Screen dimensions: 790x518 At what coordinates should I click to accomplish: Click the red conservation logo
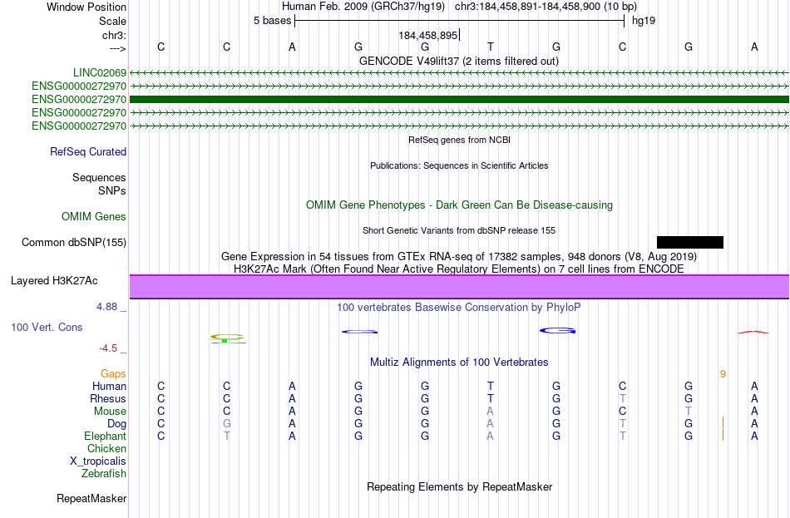(x=753, y=332)
